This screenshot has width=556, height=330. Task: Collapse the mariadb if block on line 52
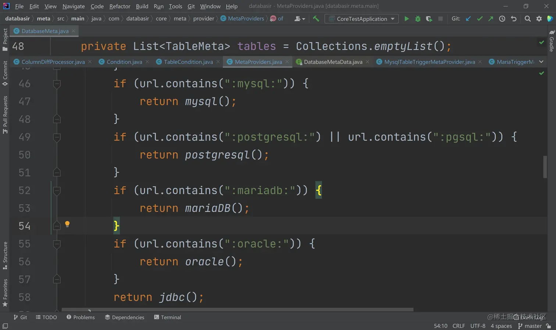(x=57, y=190)
